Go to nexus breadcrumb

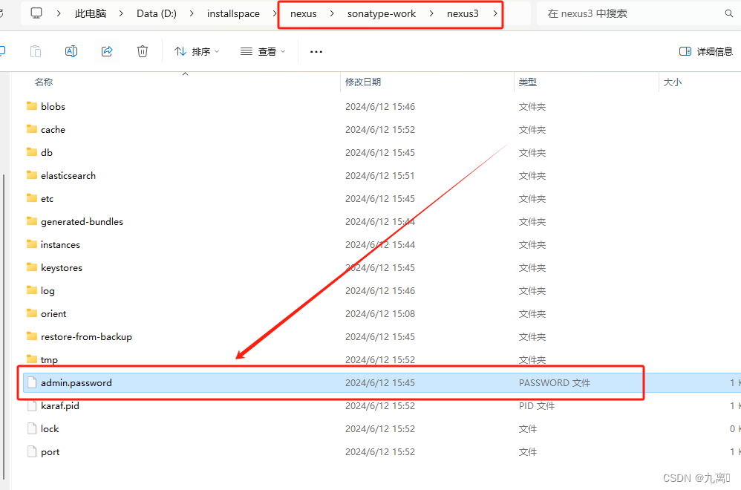[304, 13]
